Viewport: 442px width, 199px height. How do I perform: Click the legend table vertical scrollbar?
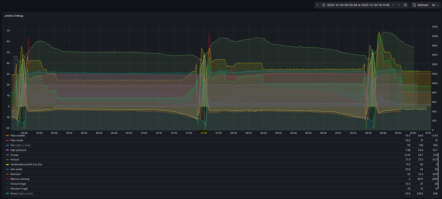click(438, 170)
